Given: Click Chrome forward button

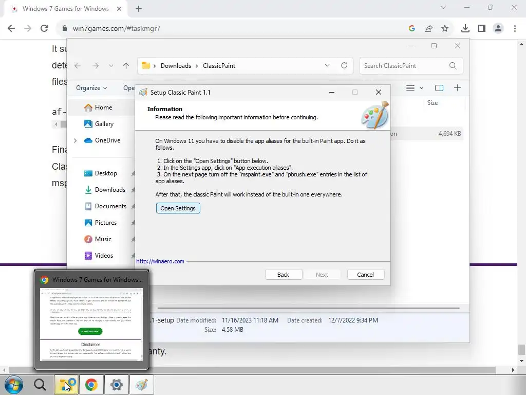Looking at the screenshot, I should point(28,29).
